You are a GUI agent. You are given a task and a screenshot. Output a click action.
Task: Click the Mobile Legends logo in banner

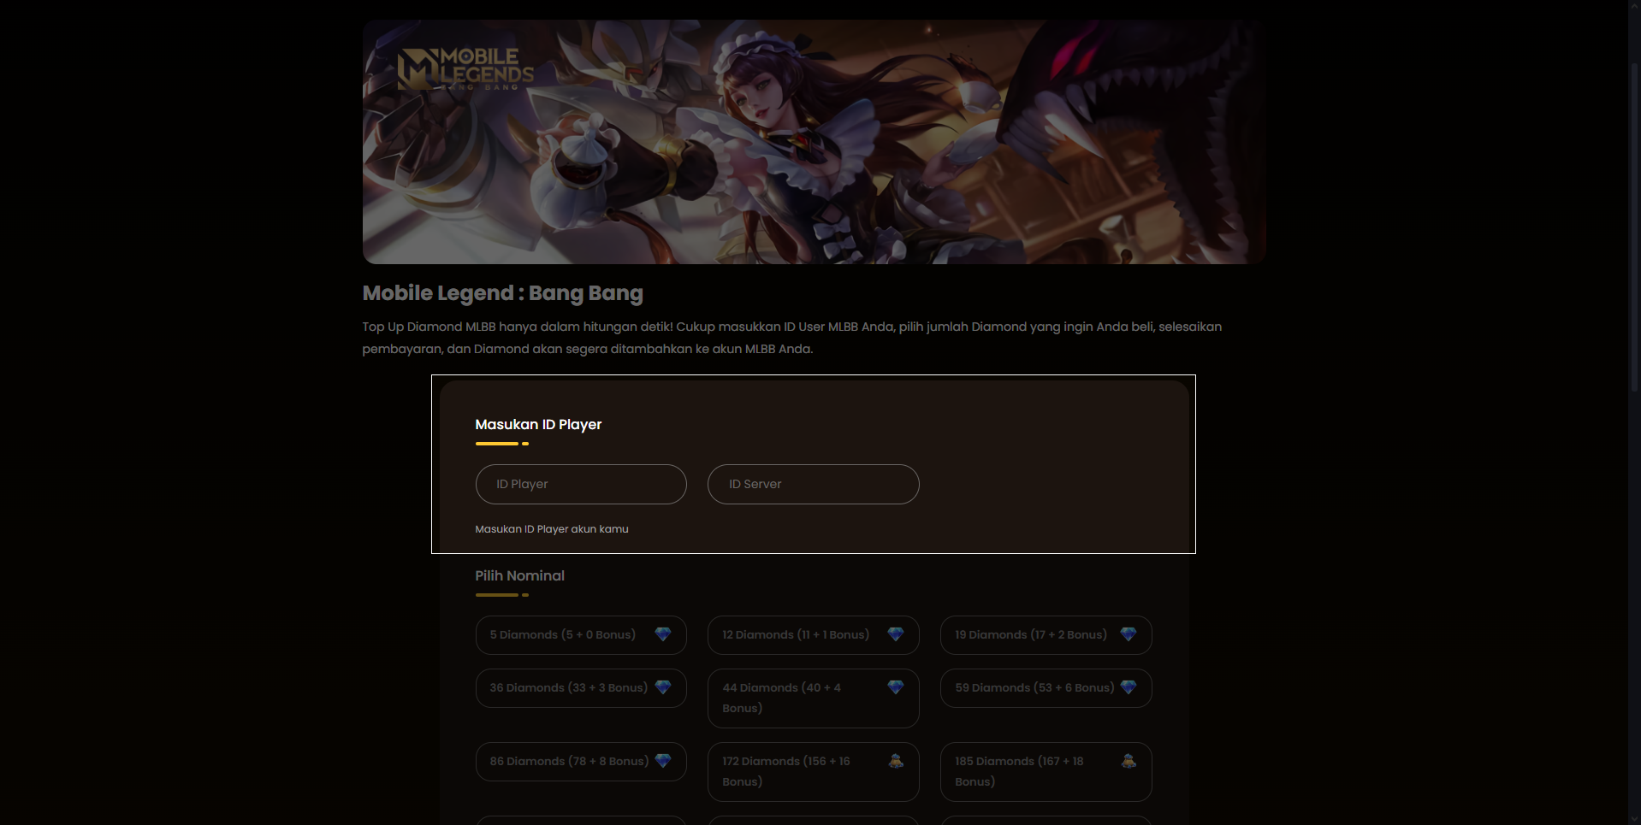(465, 68)
